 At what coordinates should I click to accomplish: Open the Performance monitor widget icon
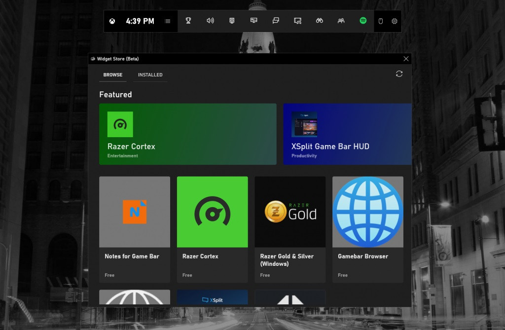(254, 21)
